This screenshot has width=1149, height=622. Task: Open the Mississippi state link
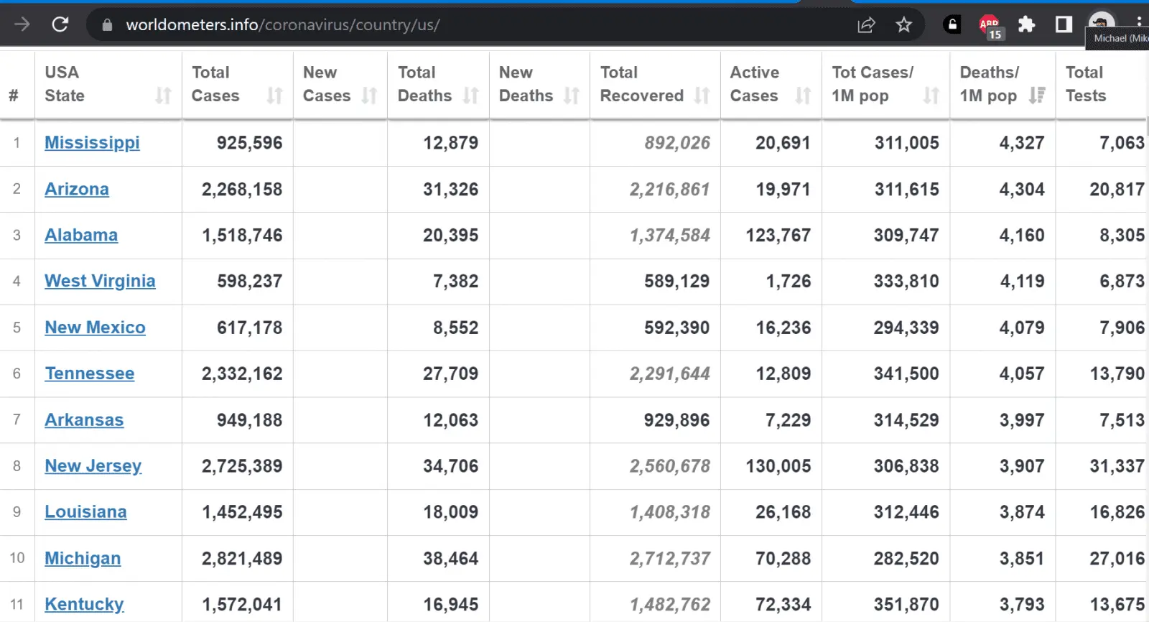click(x=92, y=143)
